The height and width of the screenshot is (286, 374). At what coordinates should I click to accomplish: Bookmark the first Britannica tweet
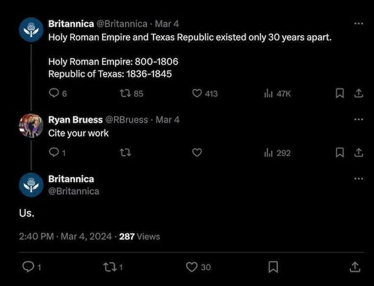coord(339,94)
